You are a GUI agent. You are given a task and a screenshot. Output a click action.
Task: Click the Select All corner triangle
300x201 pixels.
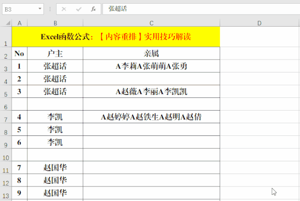[x=8, y=23]
